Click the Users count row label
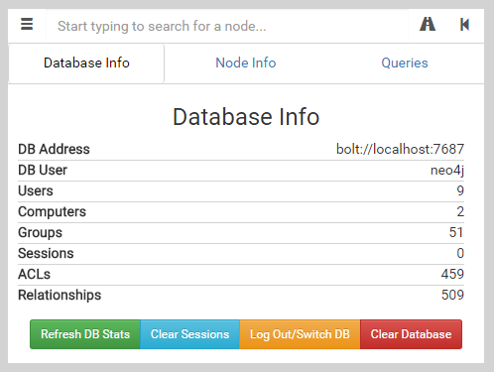Screen dimensions: 494x372 click(36, 190)
